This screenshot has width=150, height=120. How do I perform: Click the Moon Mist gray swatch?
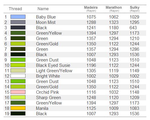click(x=18, y=22)
